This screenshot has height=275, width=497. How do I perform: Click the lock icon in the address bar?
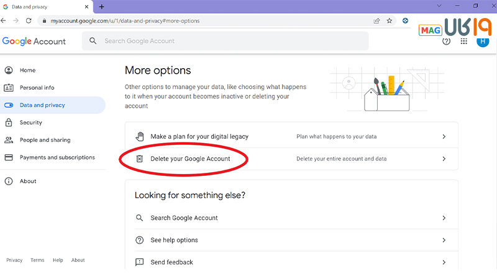click(44, 21)
